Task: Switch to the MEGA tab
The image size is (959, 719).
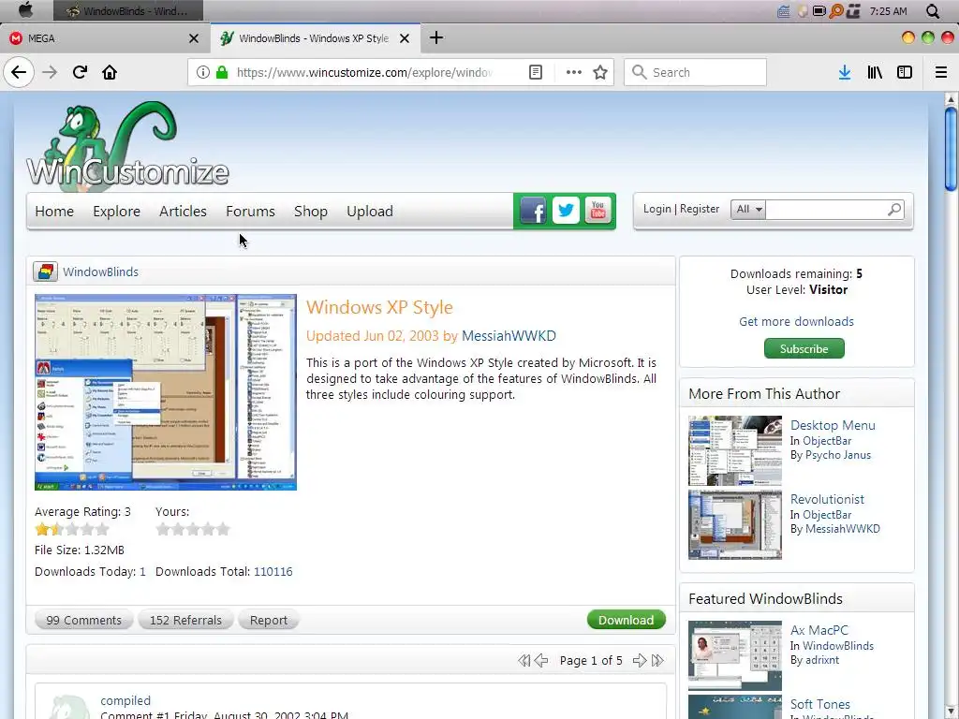Action: (x=105, y=38)
